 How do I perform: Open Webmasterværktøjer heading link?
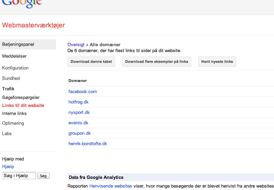pos(33,25)
